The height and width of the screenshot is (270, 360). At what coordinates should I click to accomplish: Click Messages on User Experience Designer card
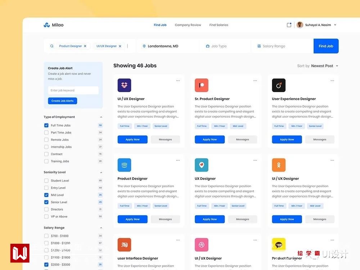point(320,139)
